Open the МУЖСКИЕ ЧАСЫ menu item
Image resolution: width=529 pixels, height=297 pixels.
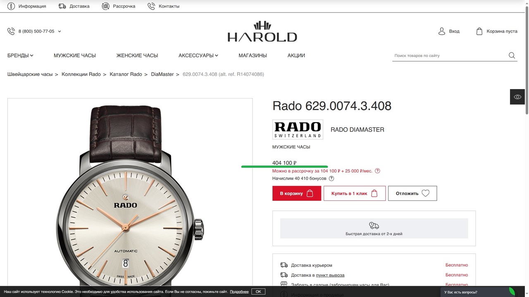(75, 55)
